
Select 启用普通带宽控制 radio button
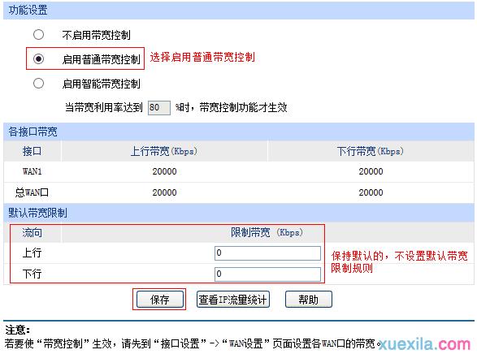click(39, 58)
